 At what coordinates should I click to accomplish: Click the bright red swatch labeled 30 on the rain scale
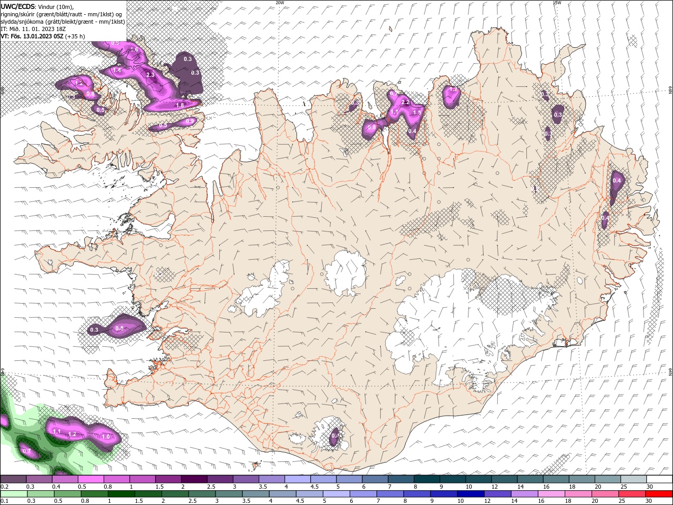[x=658, y=494]
